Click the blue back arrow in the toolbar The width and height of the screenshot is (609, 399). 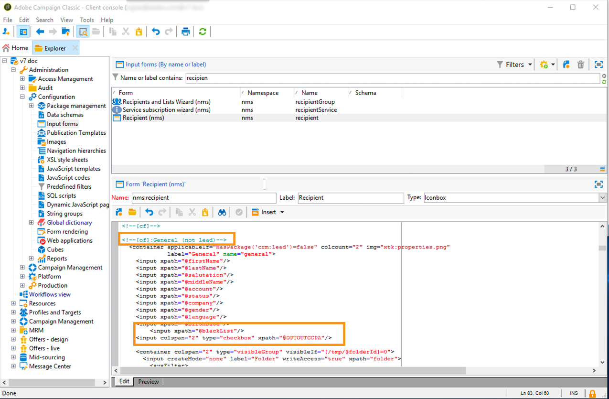click(x=40, y=32)
